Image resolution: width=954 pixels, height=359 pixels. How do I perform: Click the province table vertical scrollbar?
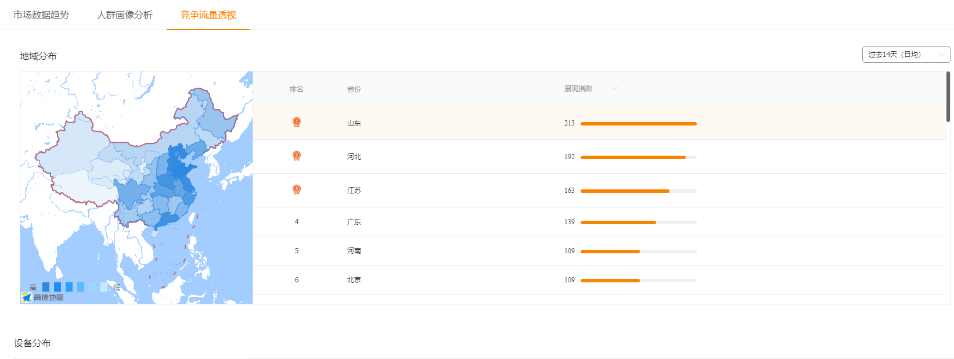(948, 96)
